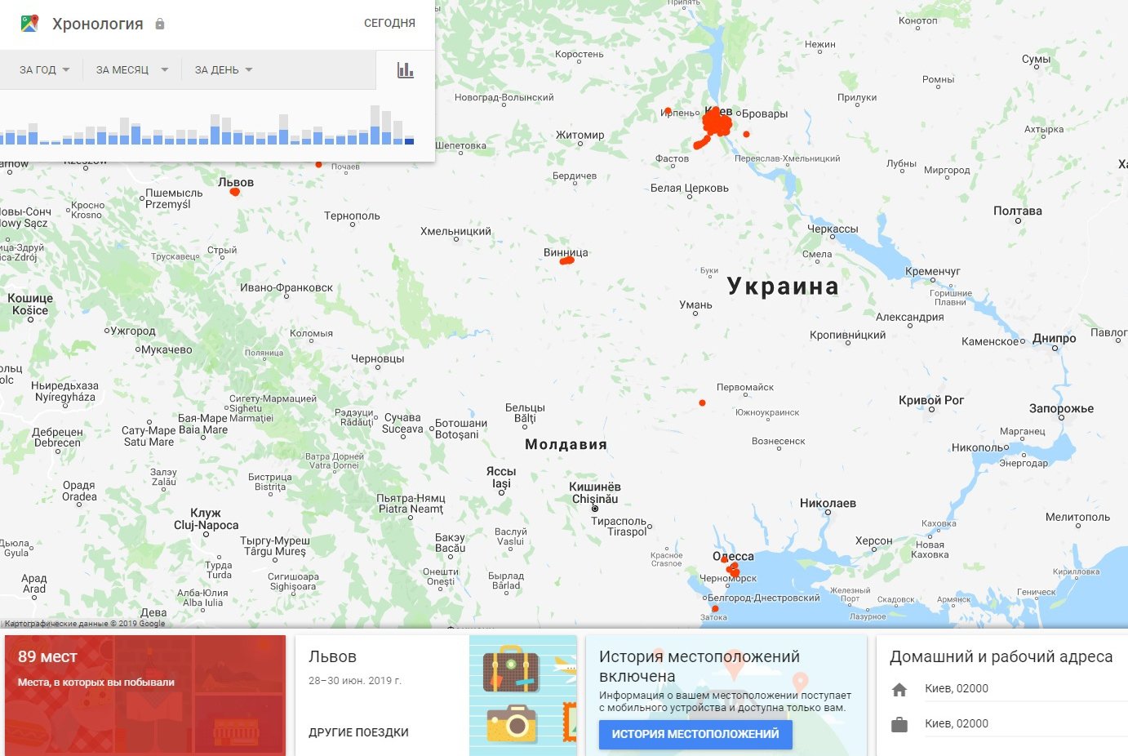The image size is (1128, 756).
Task: Toggle the bar chart histogram icon
Action: [x=406, y=70]
